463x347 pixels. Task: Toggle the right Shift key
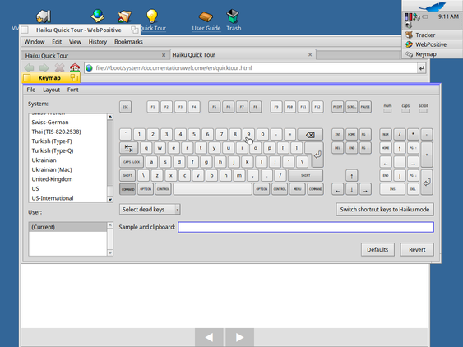[306, 175]
